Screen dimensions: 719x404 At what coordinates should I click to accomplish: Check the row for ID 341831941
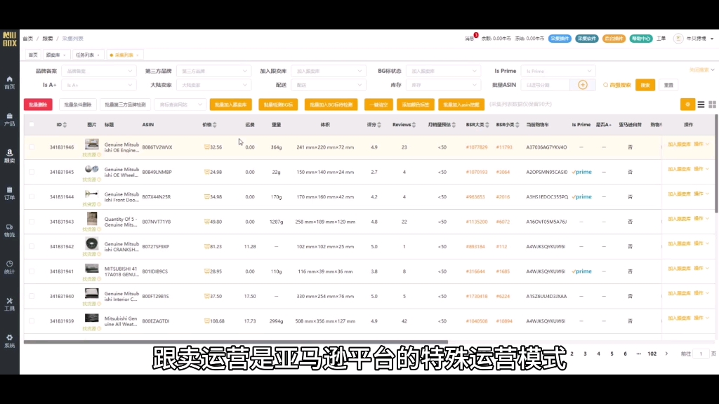(31, 271)
